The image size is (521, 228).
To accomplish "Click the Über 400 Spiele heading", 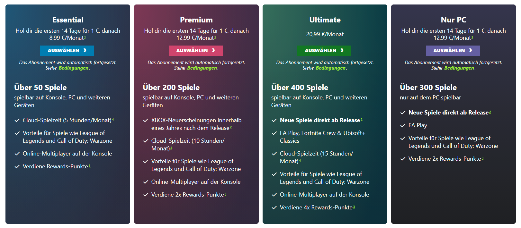I will tap(300, 88).
